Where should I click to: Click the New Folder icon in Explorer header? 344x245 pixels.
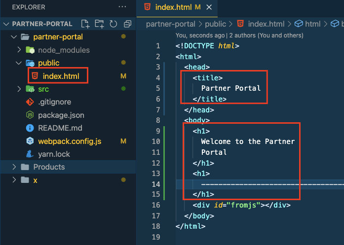pos(99,24)
